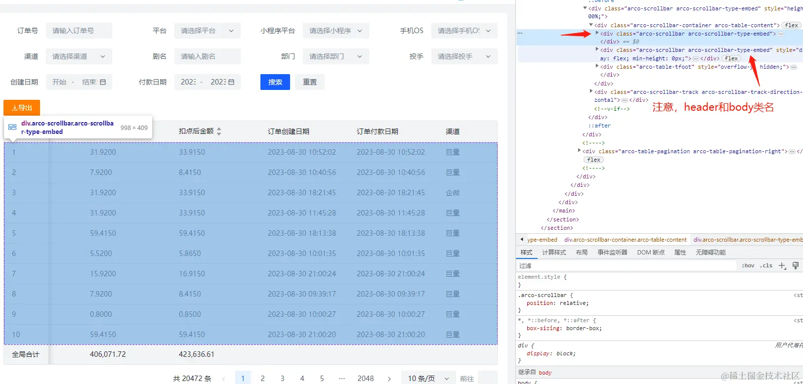
Task: Sort 扣点后金额 ascending with up caret
Action: pyautogui.click(x=219, y=129)
